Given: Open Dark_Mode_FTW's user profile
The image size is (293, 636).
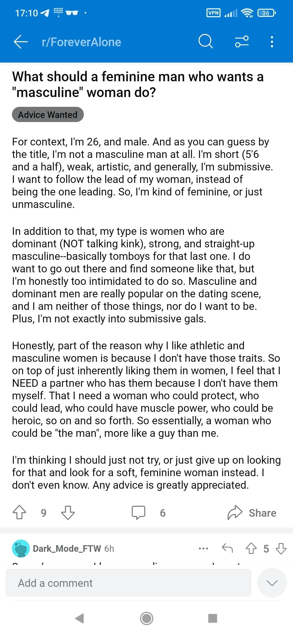Looking at the screenshot, I should (67, 548).
